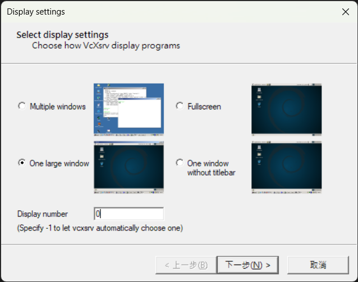Click the Multiple windows preview thumbnail
358x282 pixels.
pos(128,110)
